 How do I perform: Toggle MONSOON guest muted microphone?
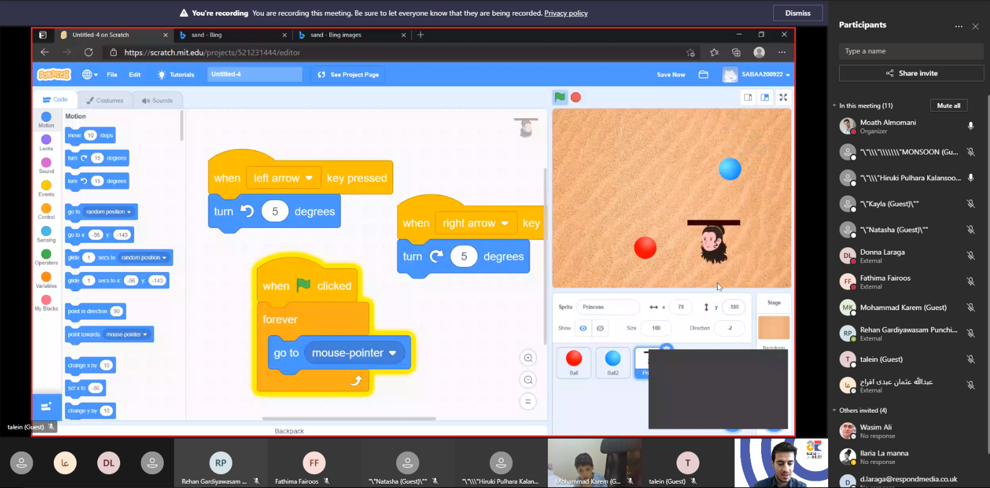(971, 152)
